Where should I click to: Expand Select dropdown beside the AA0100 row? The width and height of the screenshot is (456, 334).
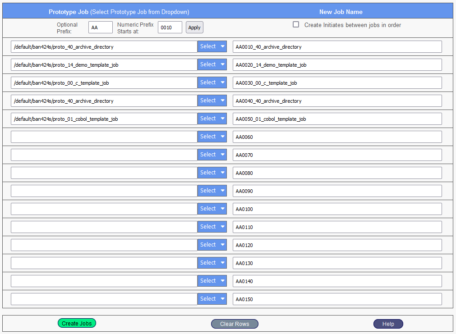coord(212,209)
